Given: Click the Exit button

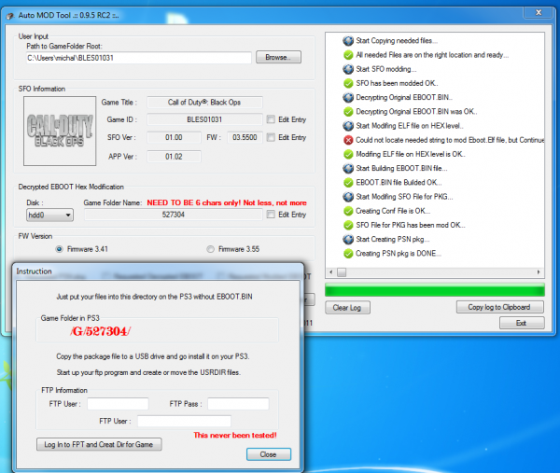Looking at the screenshot, I should point(522,323).
